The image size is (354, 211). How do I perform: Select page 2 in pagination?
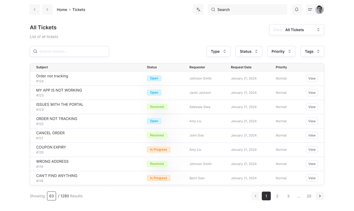click(x=277, y=196)
